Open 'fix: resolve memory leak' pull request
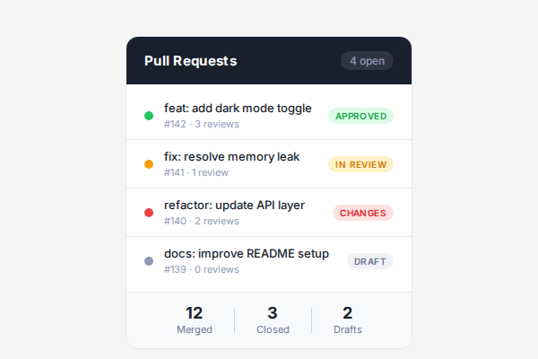538x359 pixels. [x=231, y=157]
